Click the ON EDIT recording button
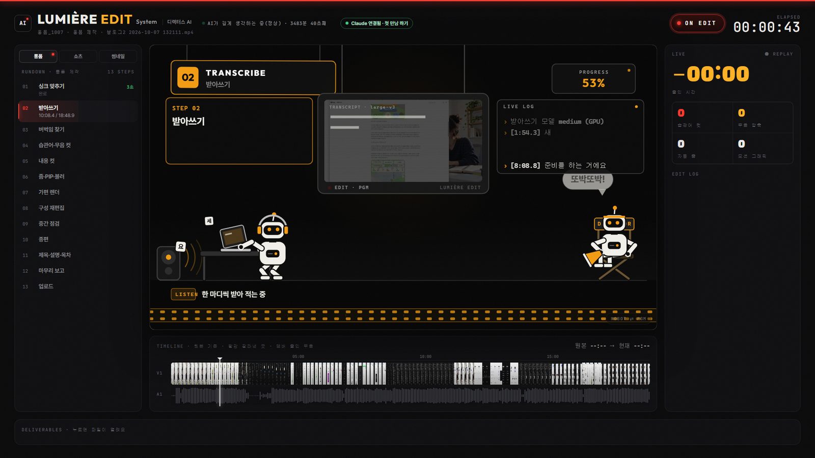The height and width of the screenshot is (458, 815). click(x=697, y=23)
